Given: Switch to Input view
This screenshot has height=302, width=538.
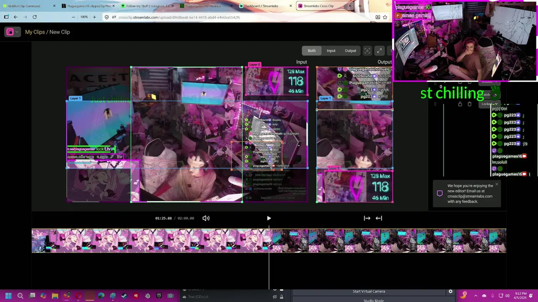Looking at the screenshot, I should coord(331,51).
